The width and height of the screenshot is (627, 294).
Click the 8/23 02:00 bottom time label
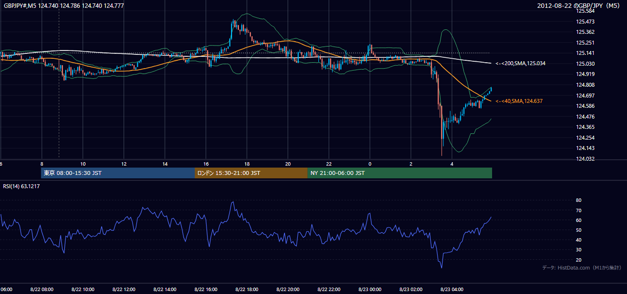(x=411, y=290)
